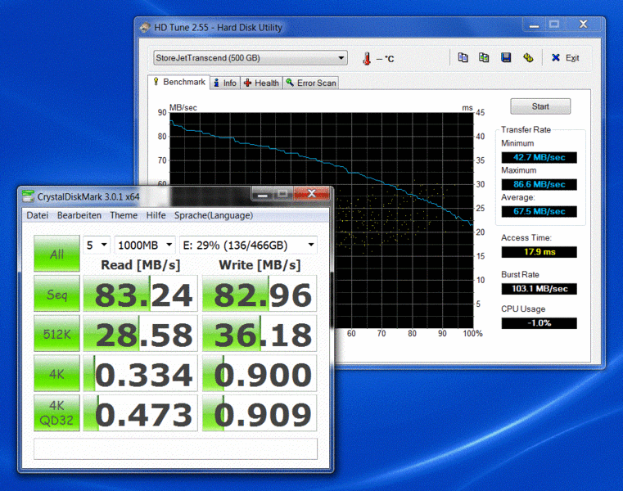Save screenshot with floppy disk icon in HD Tune

[x=506, y=57]
